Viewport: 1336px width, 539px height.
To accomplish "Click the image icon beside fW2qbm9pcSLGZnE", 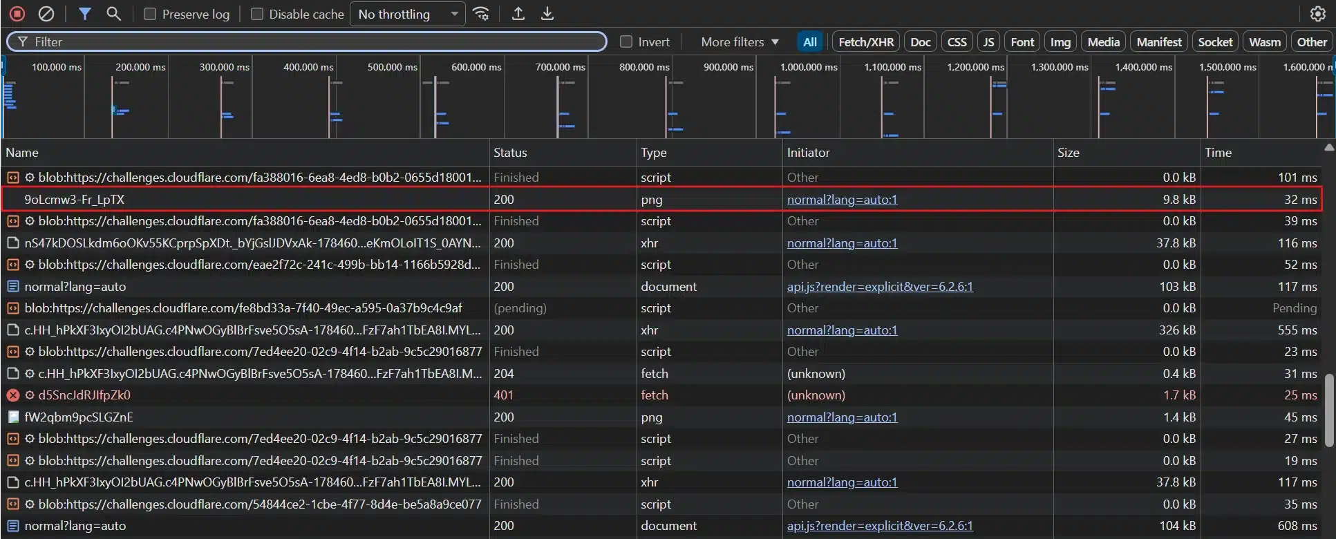I will [x=13, y=417].
